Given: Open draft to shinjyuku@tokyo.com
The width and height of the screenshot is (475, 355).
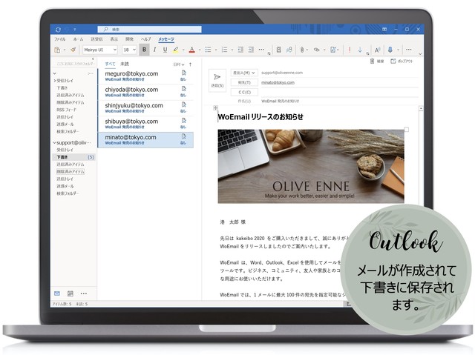Looking at the screenshot, I should coord(145,108).
